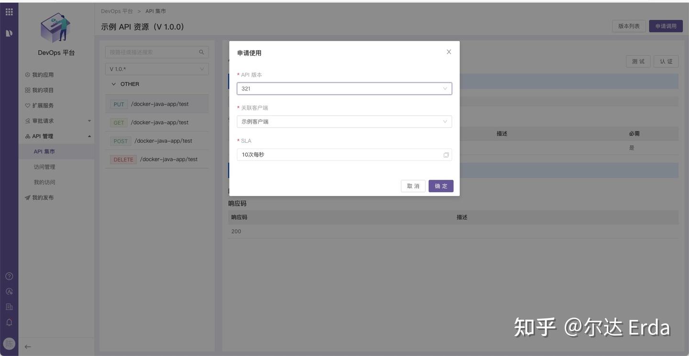Open the 关联客户端 dropdown
689x356 pixels.
(344, 121)
